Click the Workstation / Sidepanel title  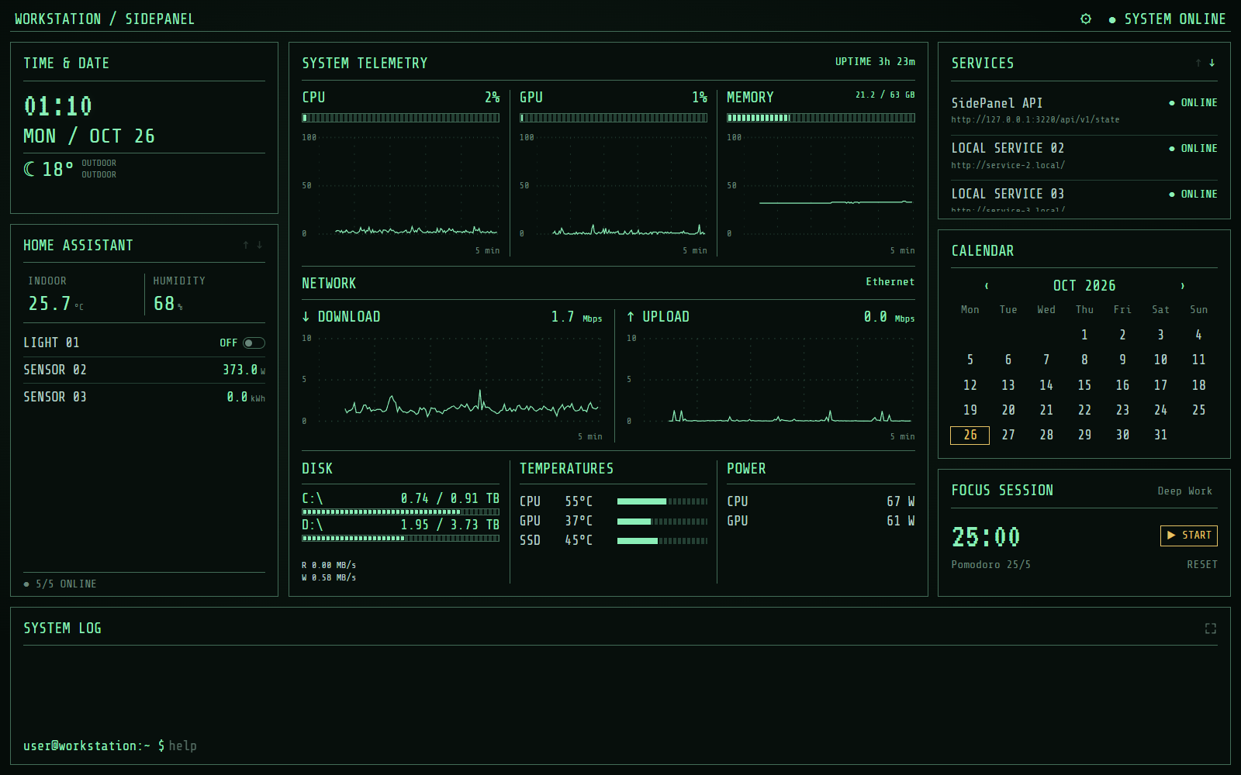[105, 19]
